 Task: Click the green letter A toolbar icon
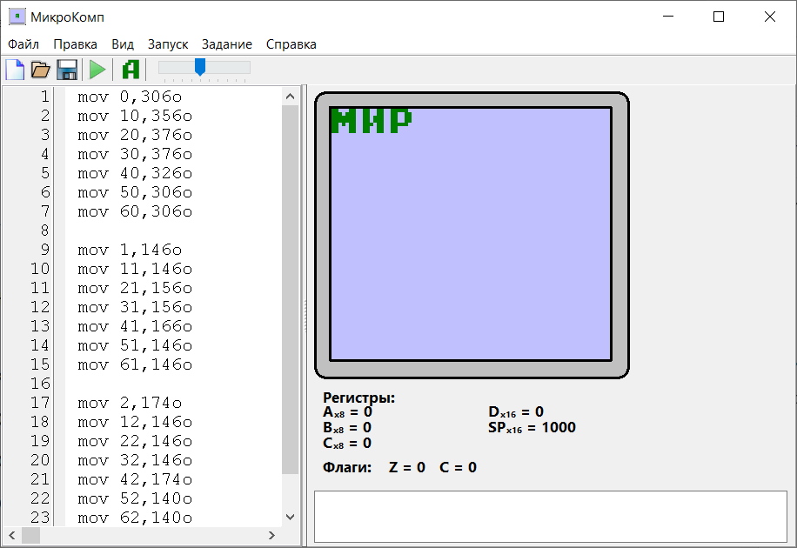coord(131,70)
